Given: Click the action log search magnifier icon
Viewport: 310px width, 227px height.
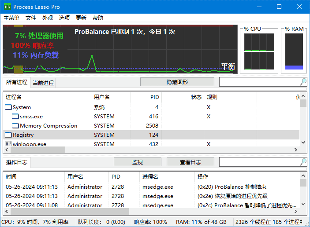Looking at the screenshot, I should [x=303, y=162].
